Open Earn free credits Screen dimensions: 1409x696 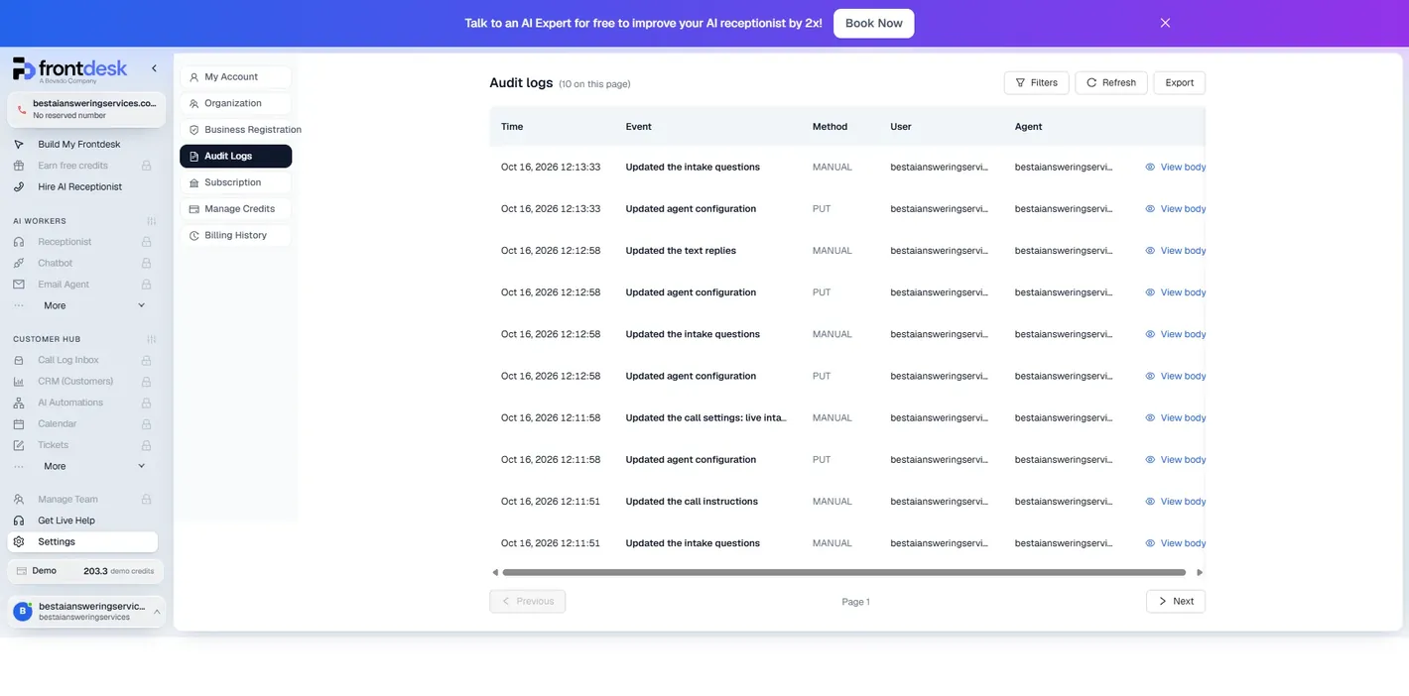tap(72, 166)
